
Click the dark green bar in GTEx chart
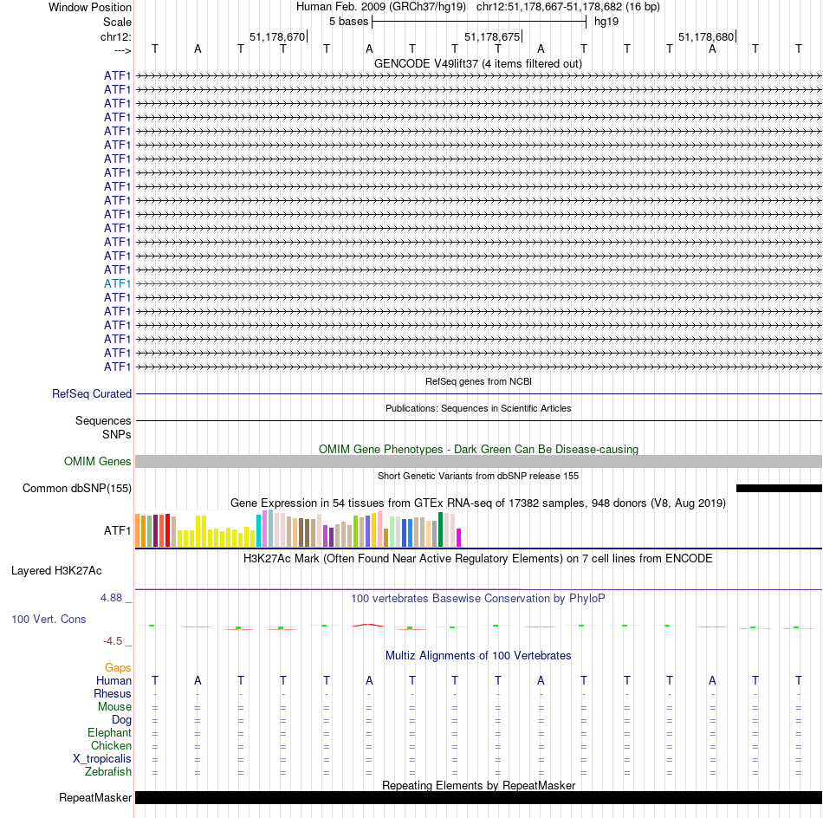pos(440,529)
